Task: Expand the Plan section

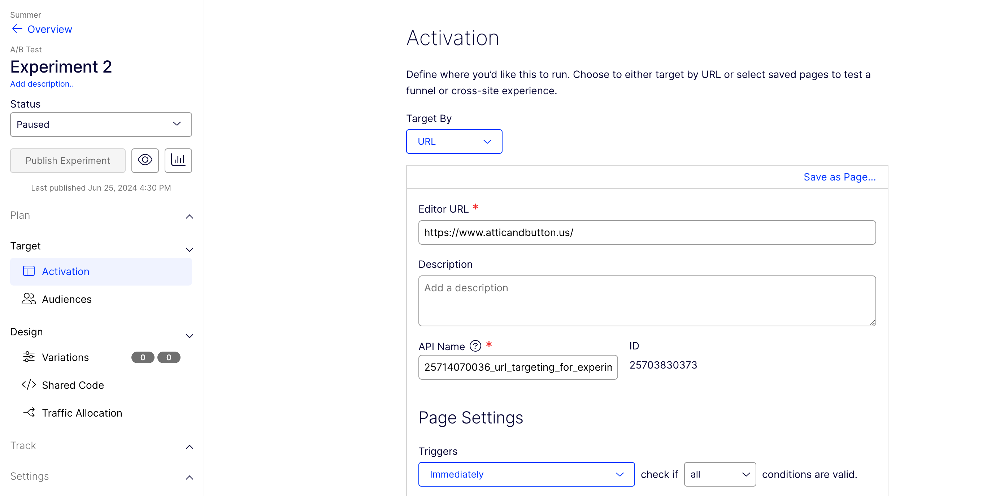Action: [189, 216]
